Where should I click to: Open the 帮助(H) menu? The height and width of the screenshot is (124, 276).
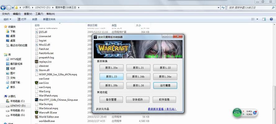[51, 14]
